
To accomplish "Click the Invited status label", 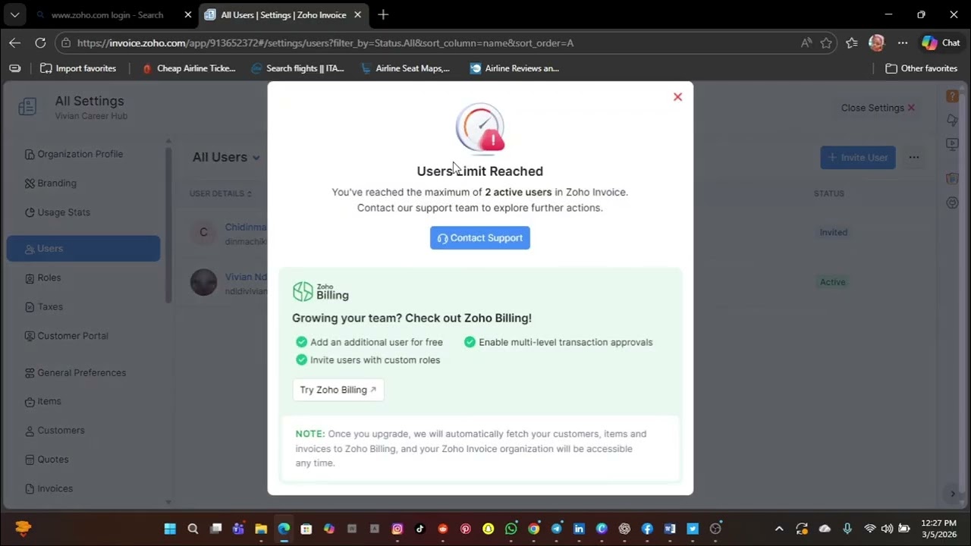I will (x=834, y=232).
